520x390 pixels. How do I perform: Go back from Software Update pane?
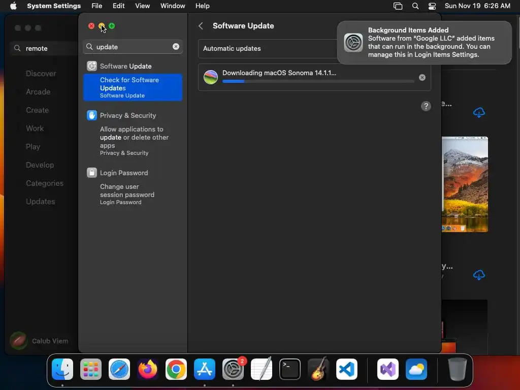[201, 26]
